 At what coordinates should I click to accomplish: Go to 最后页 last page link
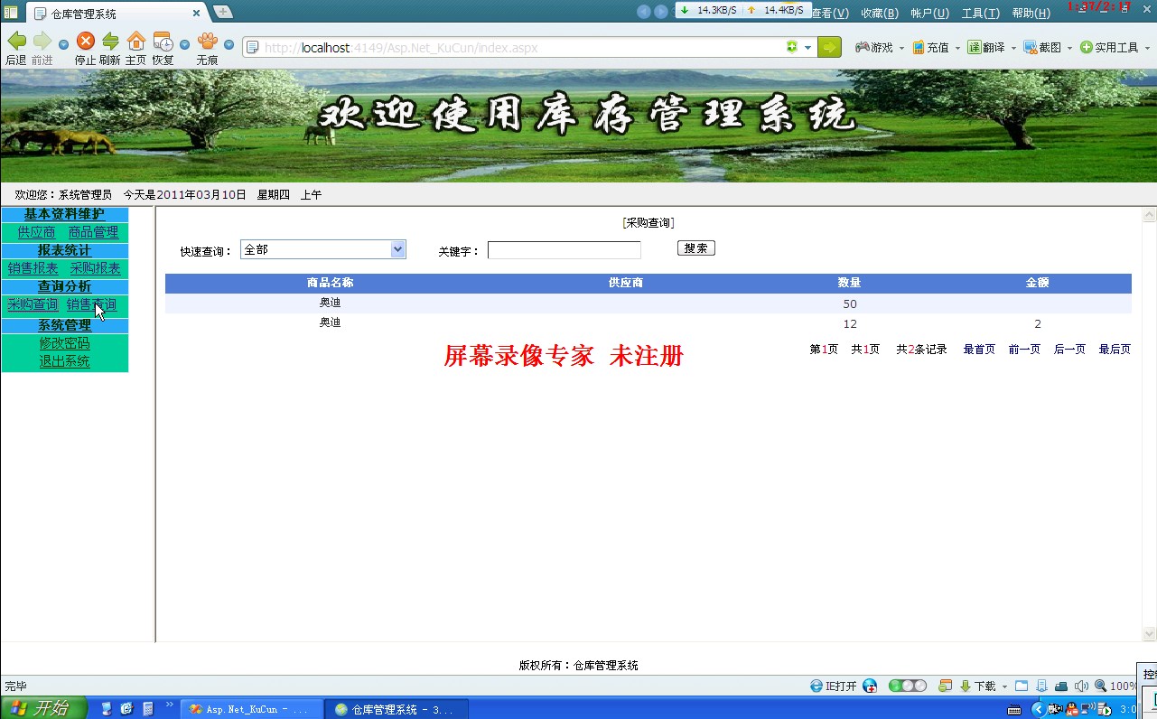(1115, 350)
